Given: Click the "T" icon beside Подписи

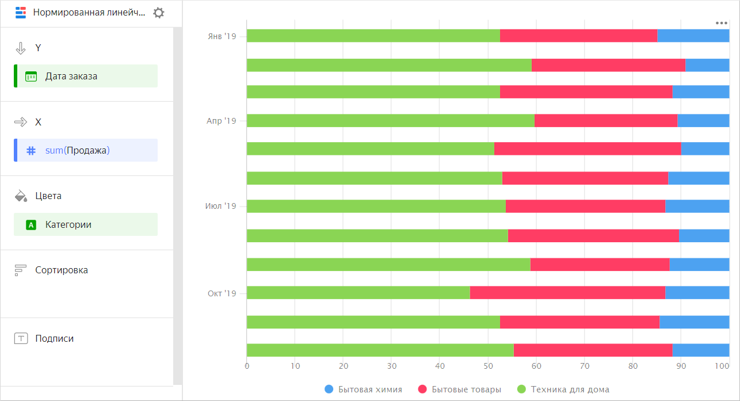Looking at the screenshot, I should pos(21,338).
